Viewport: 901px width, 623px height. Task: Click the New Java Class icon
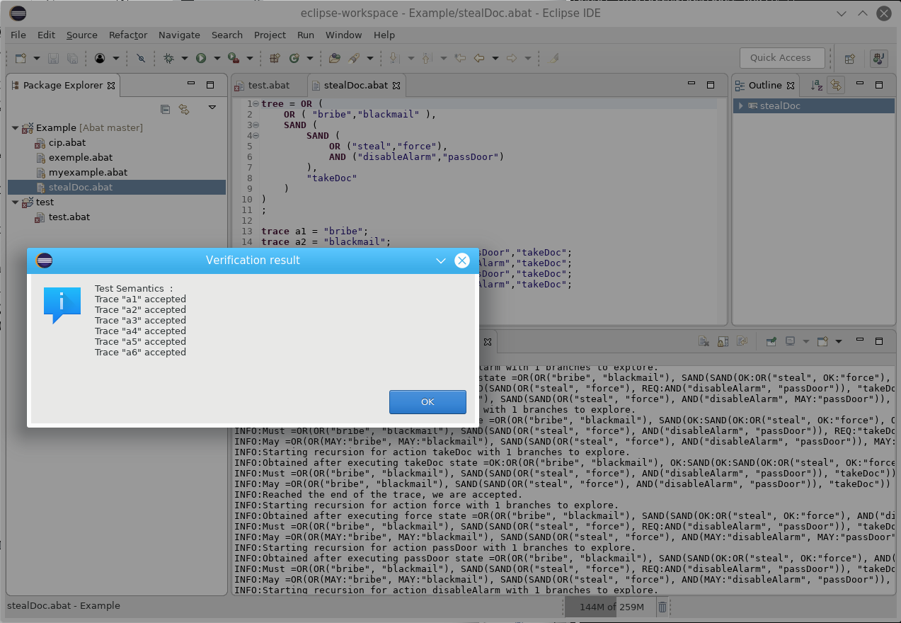tap(294, 58)
